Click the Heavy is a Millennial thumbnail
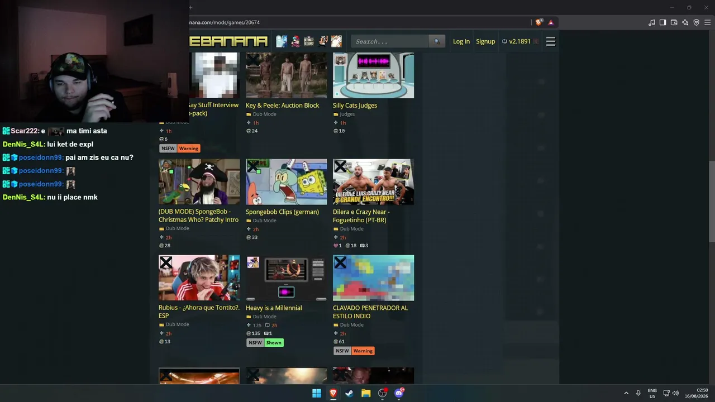This screenshot has width=715, height=402. (287, 278)
